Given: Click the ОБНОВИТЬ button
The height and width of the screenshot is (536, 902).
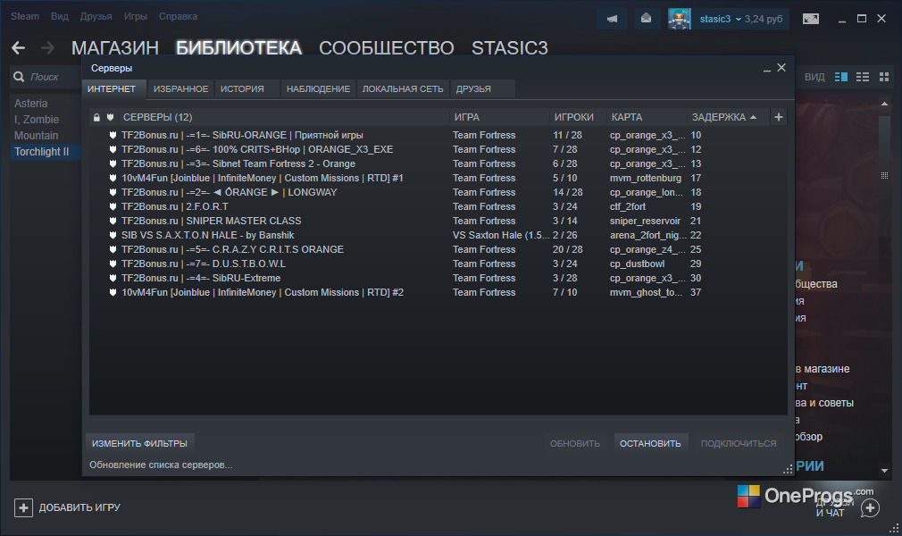Looking at the screenshot, I should point(574,443).
